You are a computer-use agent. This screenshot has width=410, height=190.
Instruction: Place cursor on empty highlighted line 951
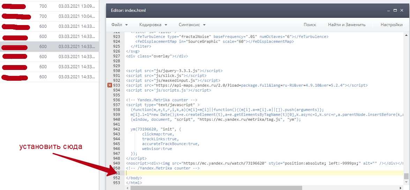pos(244,173)
